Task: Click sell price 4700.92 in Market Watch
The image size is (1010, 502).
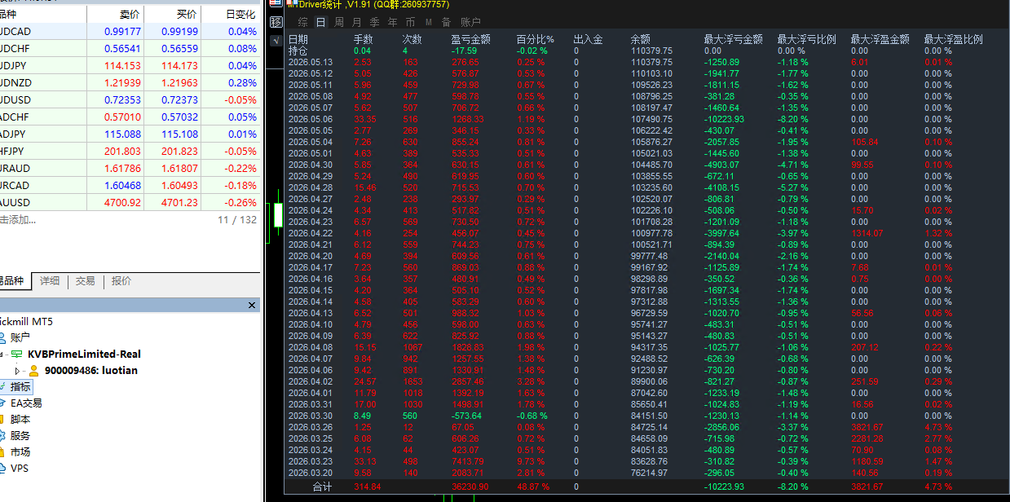Action: [122, 202]
